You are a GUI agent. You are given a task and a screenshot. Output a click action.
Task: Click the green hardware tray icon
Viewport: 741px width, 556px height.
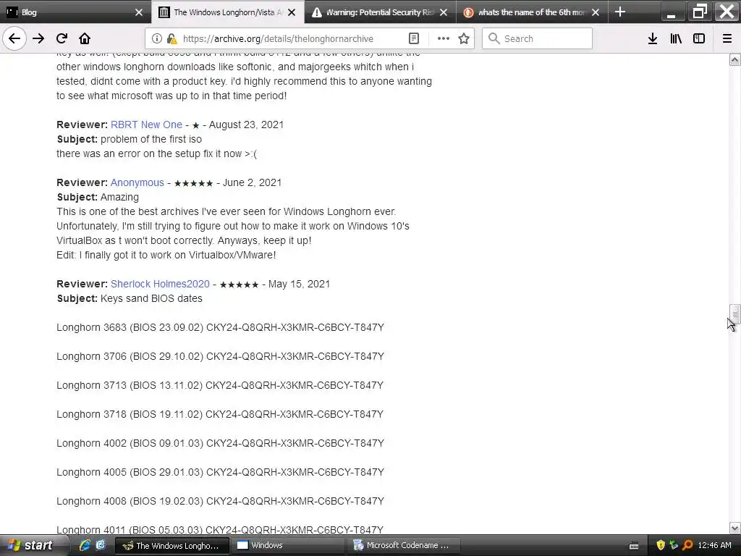pos(674,546)
